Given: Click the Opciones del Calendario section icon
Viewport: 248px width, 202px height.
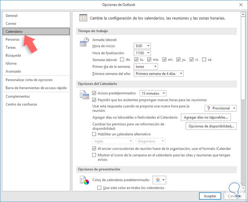Looking at the screenshot, I should (84, 95).
